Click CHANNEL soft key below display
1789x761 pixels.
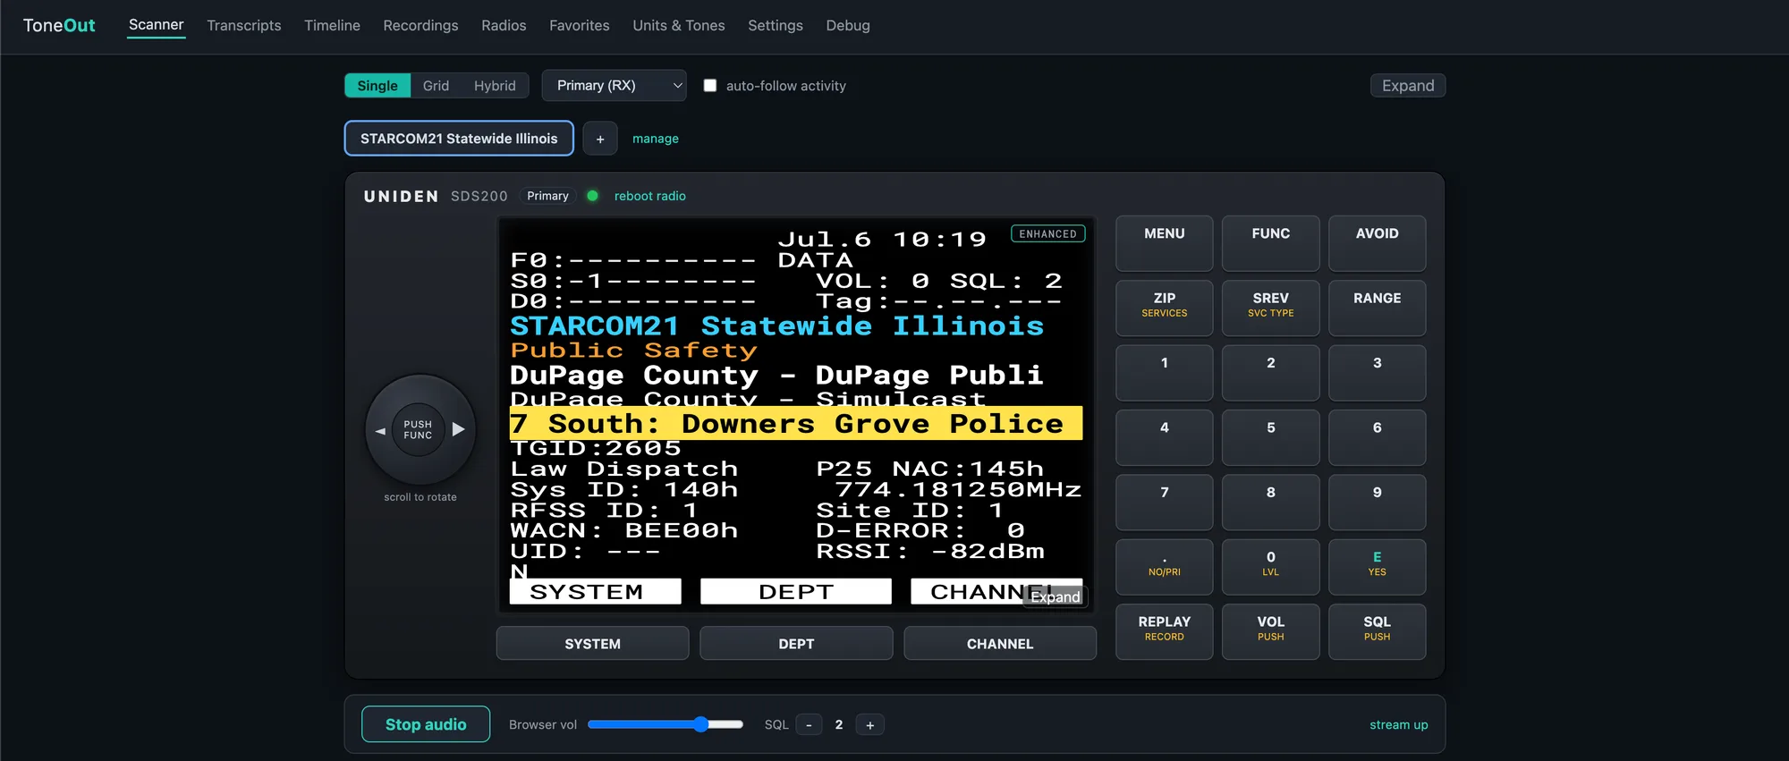tap(1000, 644)
